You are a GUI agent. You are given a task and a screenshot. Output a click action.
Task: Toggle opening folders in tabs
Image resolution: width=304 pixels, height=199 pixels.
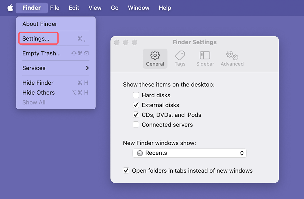pyautogui.click(x=126, y=170)
